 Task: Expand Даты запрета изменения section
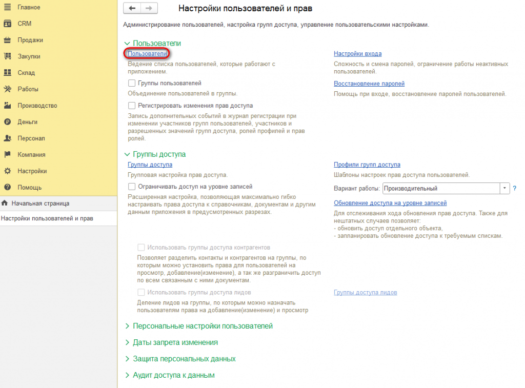click(127, 342)
